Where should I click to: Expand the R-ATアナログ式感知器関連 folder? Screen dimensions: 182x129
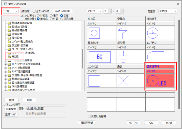point(6,63)
